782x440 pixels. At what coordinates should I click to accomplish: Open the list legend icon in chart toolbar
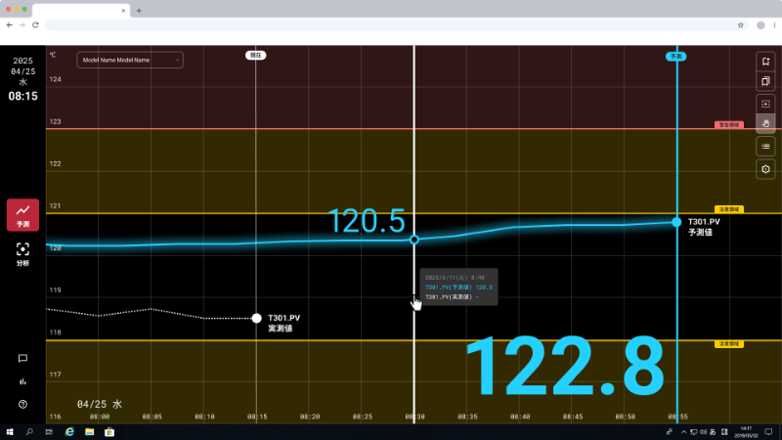coord(766,147)
